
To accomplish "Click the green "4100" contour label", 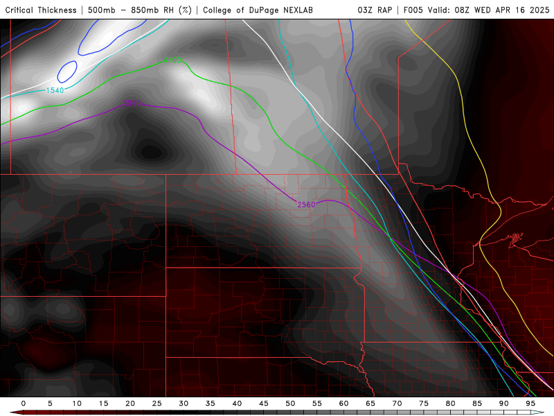I will point(172,60).
